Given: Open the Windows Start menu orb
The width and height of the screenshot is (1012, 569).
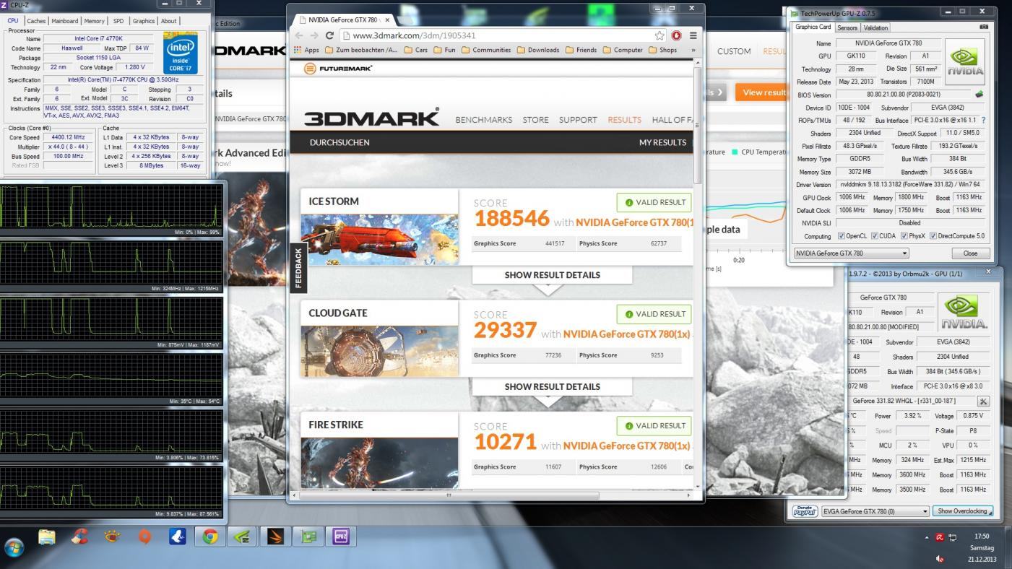Looking at the screenshot, I should point(14,547).
